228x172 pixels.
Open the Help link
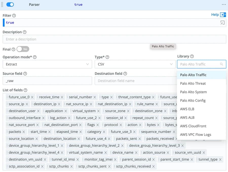[x=215, y=15]
